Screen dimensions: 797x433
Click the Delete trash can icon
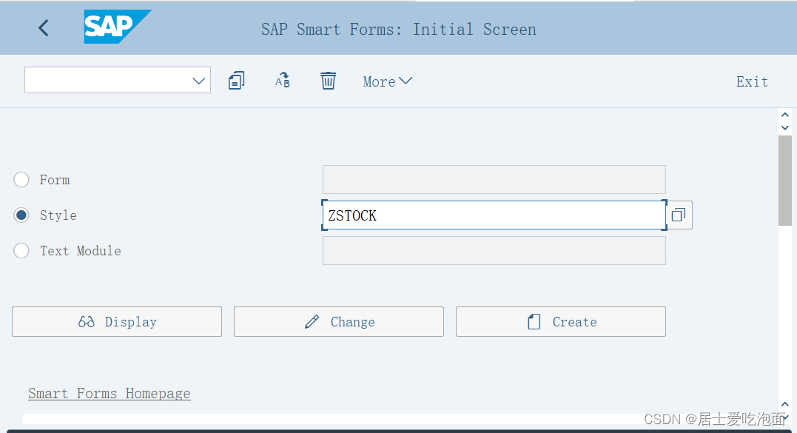[x=328, y=81]
